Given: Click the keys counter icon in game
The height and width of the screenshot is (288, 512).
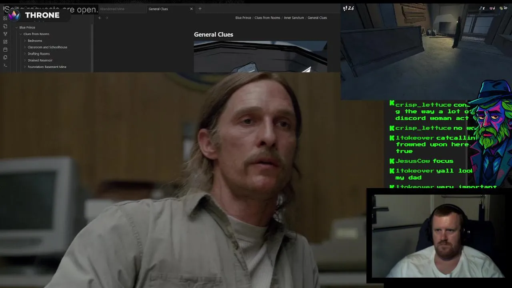Looking at the screenshot, I should coord(481,8).
